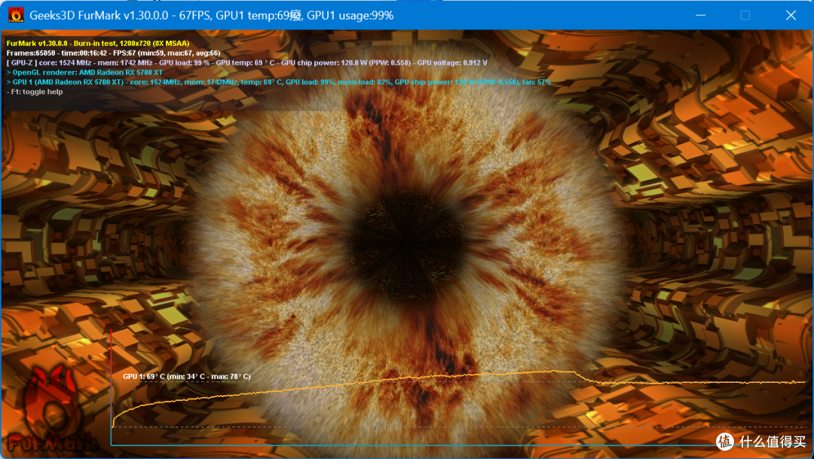Click the orange temperature graph curve
This screenshot has height=459, width=814.
(x=459, y=399)
